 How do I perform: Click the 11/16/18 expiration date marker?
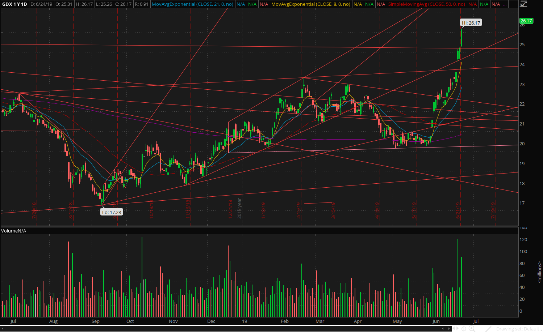coord(188,209)
